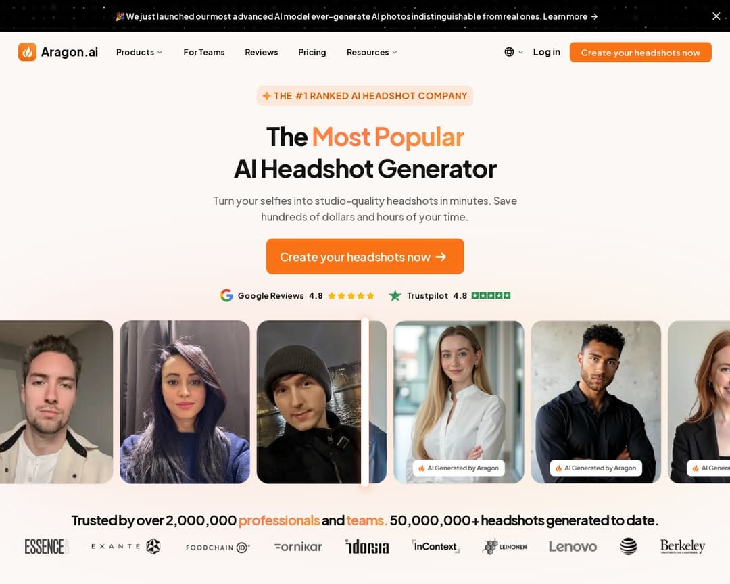Click the chevron beside the globe icon
This screenshot has width=730, height=584.
520,52
